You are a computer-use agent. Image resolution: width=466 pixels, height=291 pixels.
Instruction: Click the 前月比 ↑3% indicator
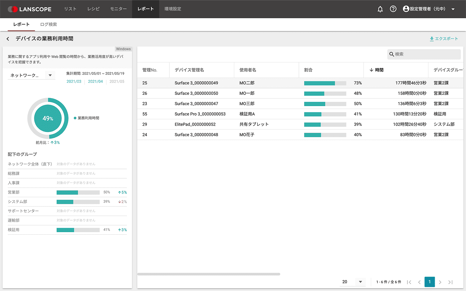click(48, 143)
